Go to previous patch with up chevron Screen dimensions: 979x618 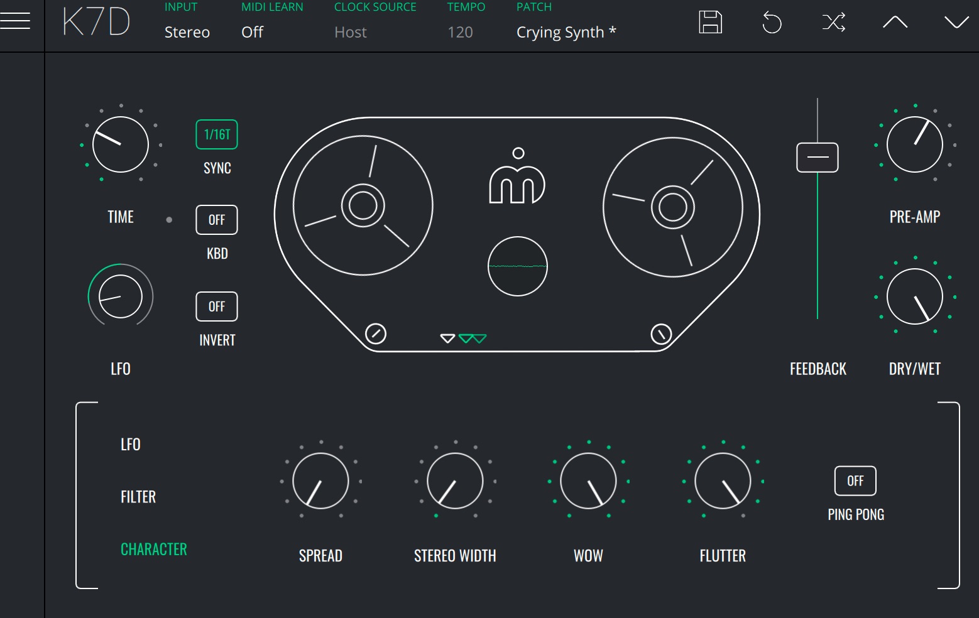[x=895, y=23]
